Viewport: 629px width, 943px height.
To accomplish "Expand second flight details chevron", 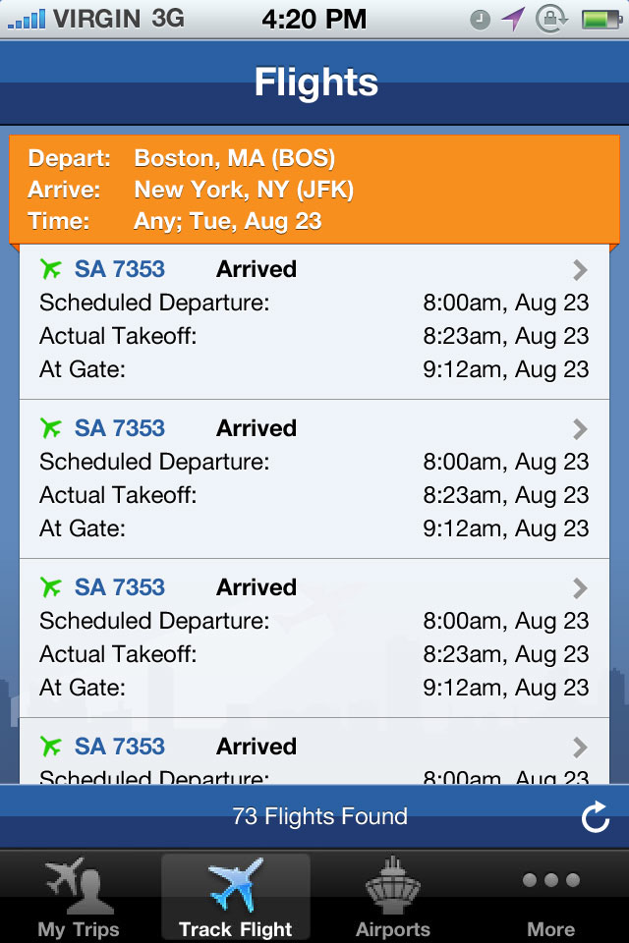I will [x=580, y=429].
